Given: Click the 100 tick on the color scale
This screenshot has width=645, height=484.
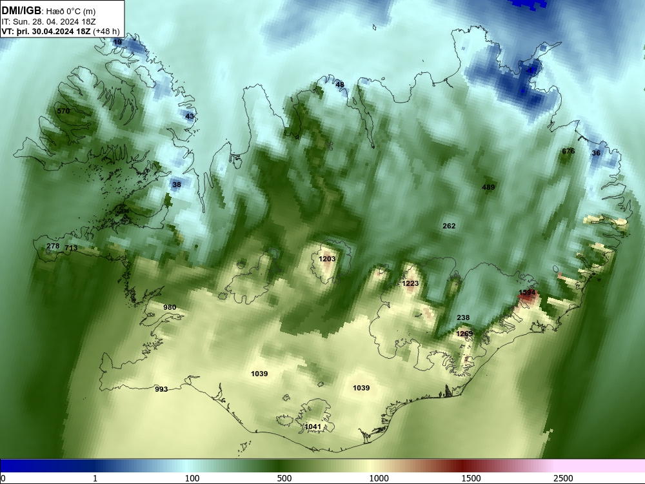Looking at the screenshot, I should coord(192,478).
